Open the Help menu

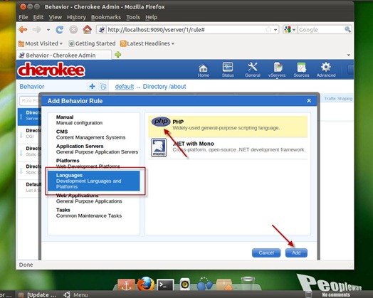click(x=152, y=17)
